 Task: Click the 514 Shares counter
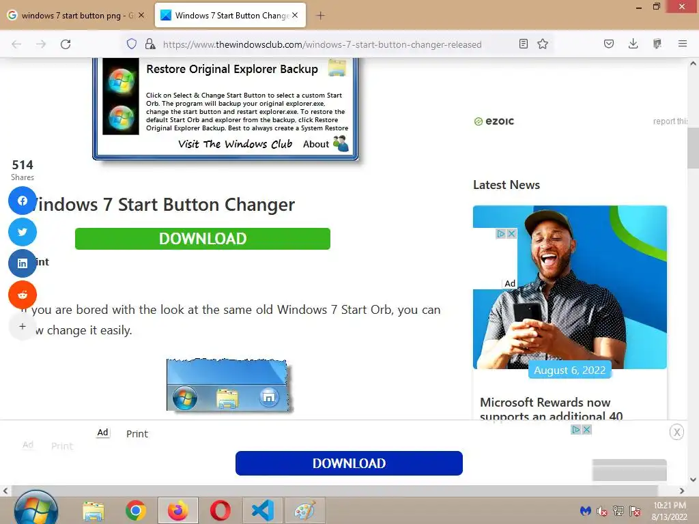23,170
